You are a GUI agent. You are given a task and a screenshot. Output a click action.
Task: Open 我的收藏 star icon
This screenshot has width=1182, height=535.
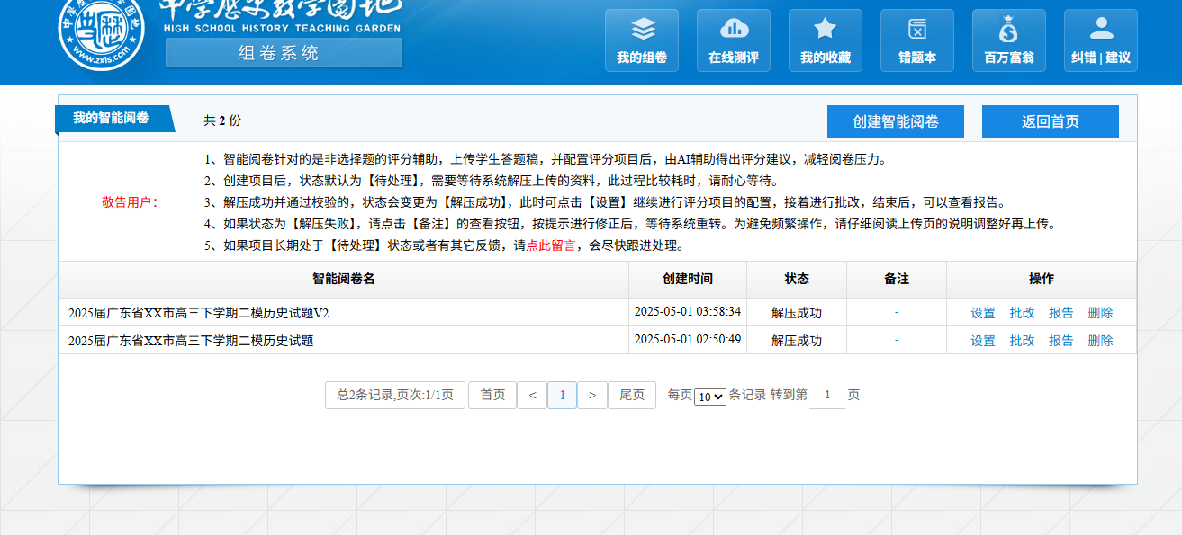(x=826, y=31)
